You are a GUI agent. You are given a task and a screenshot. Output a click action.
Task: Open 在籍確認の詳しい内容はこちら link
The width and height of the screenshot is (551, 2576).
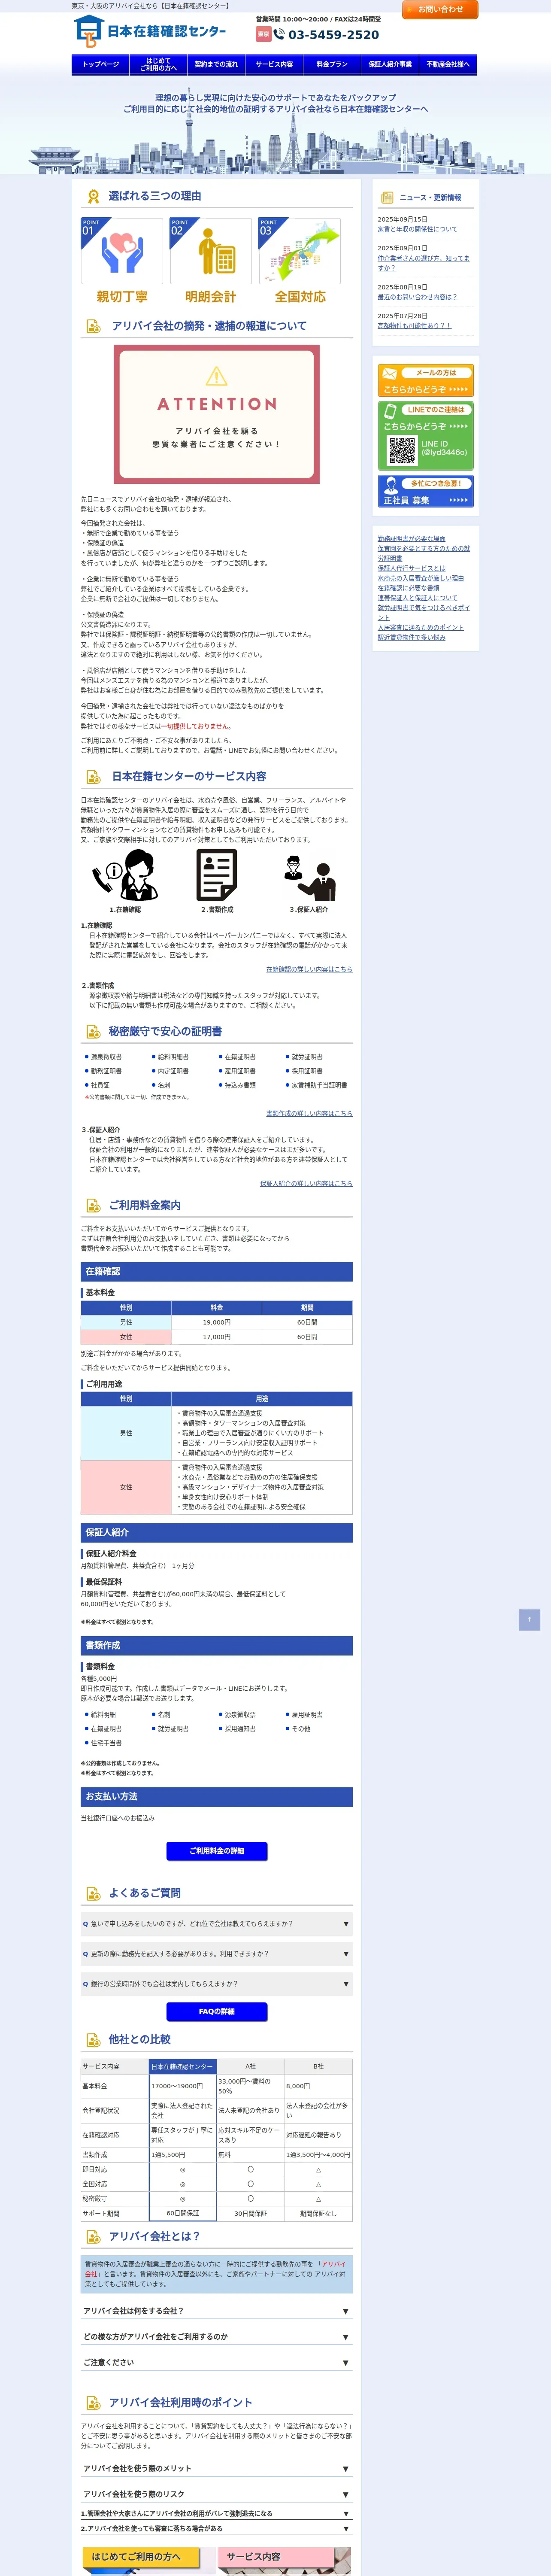point(309,969)
